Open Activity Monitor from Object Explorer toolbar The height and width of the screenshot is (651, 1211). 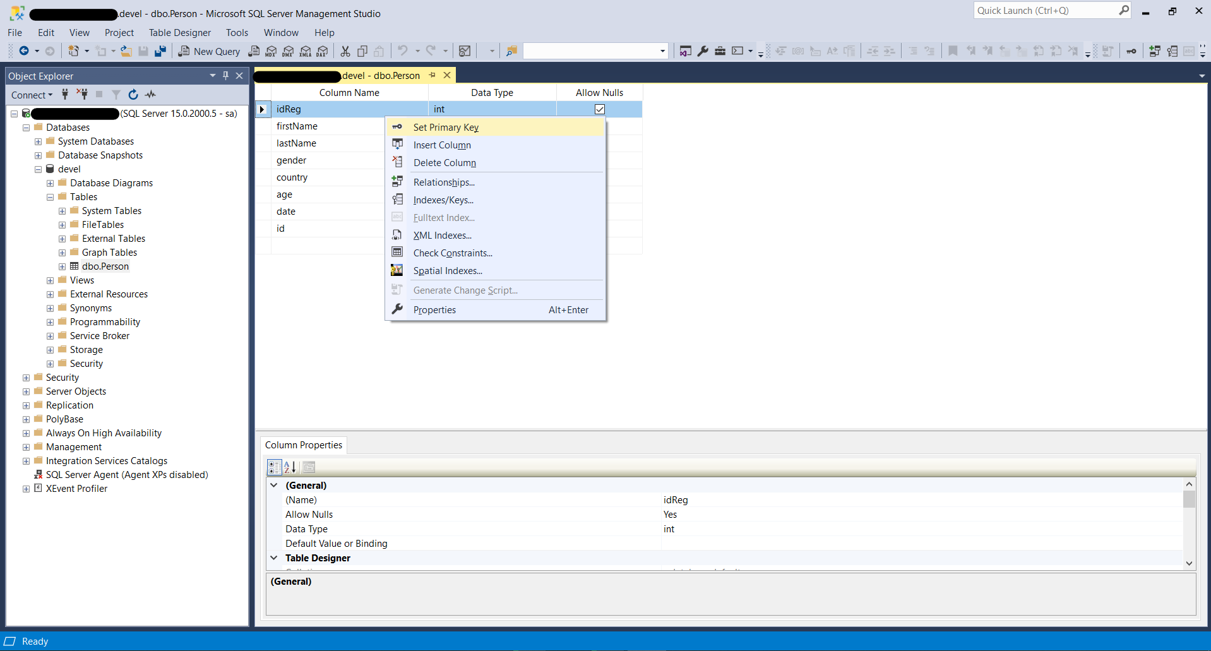[x=150, y=95]
